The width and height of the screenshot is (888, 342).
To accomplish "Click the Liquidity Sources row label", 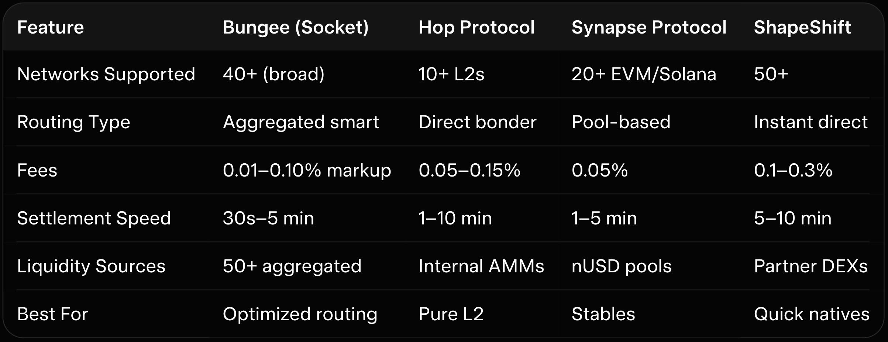I will tap(91, 266).
